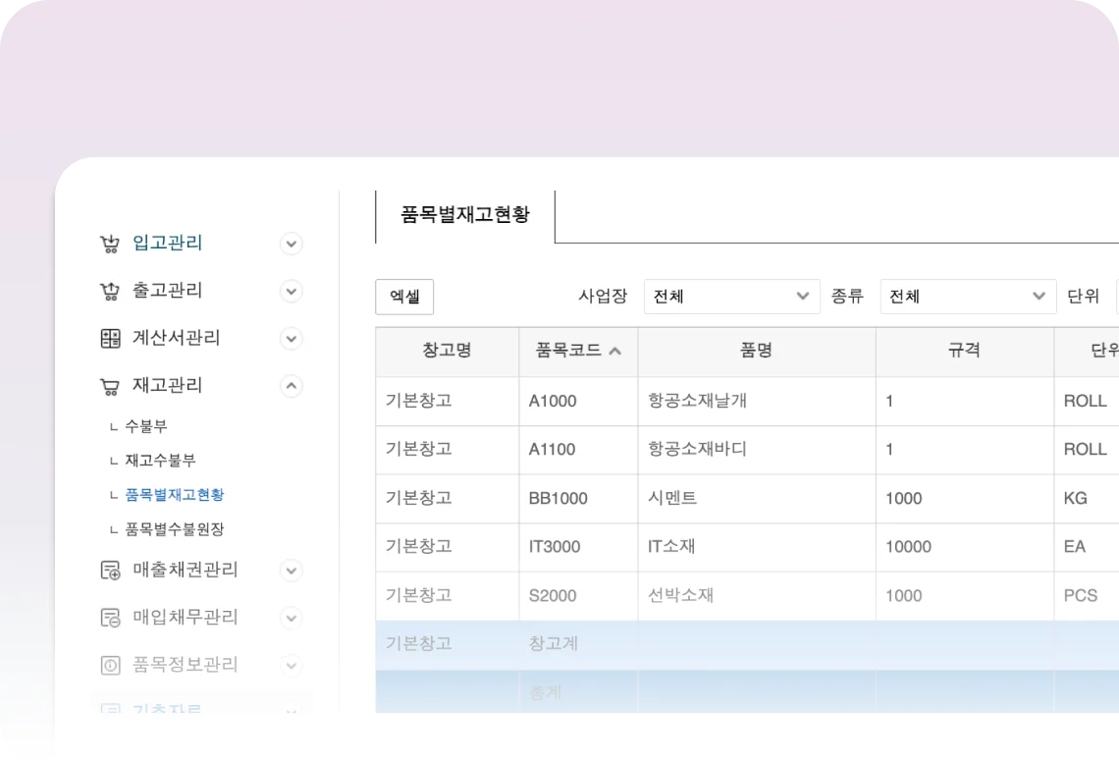Collapse the 재고관리 menu chevron
Viewport: 1119px width, 766px height.
pyautogui.click(x=291, y=386)
